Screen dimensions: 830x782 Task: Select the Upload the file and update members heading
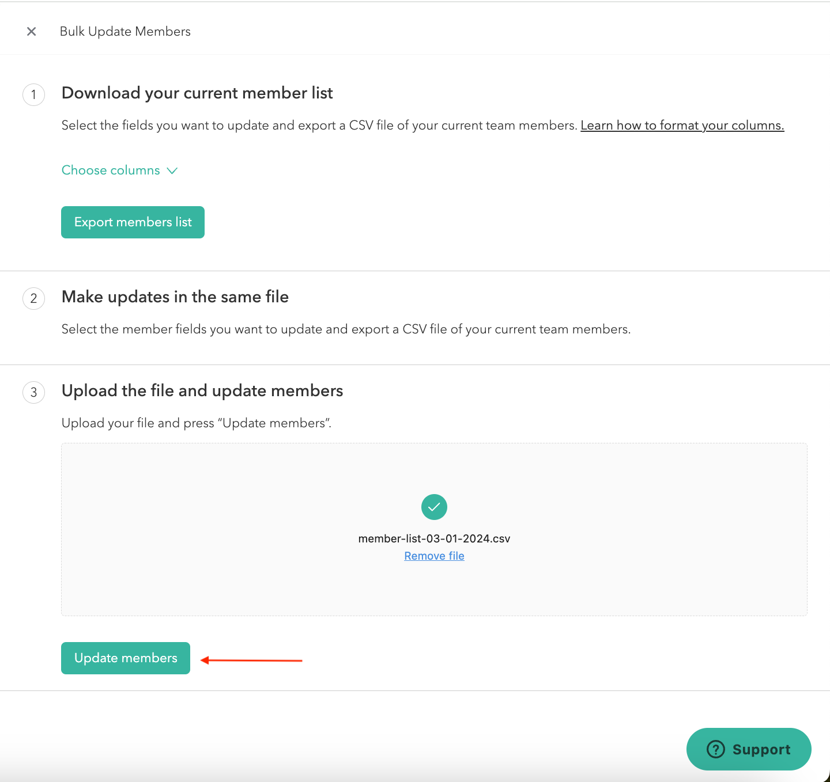202,391
